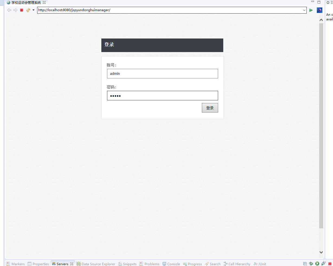Viewport: 333px width, 266px height.
Task: Click the browser back arrow icon
Action: [x=9, y=10]
